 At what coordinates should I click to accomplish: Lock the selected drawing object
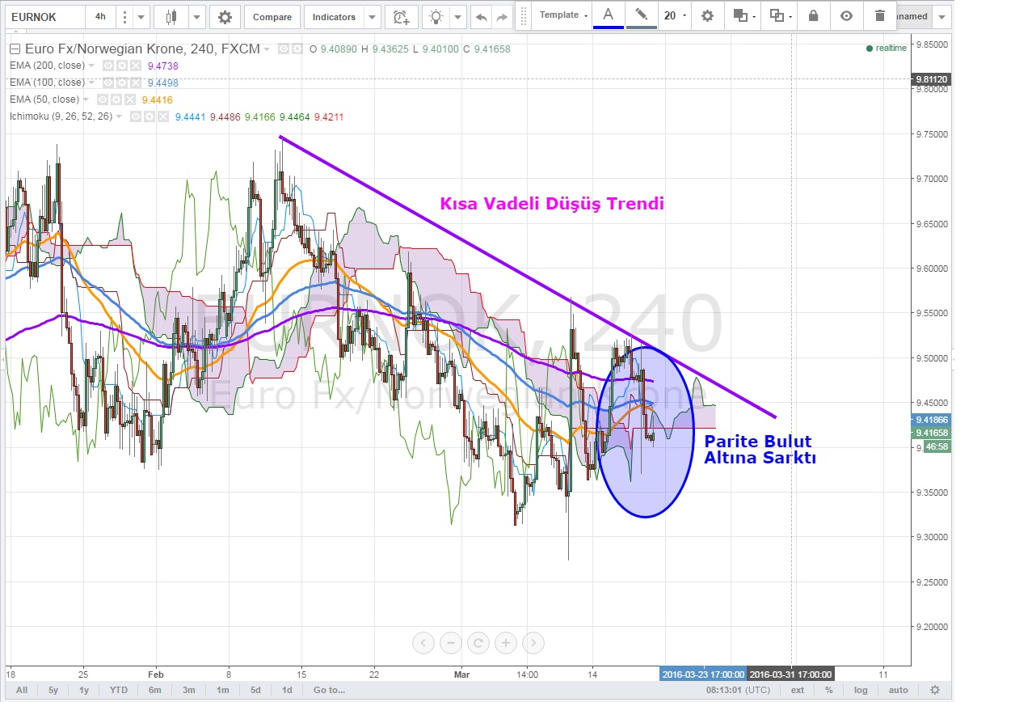point(813,15)
